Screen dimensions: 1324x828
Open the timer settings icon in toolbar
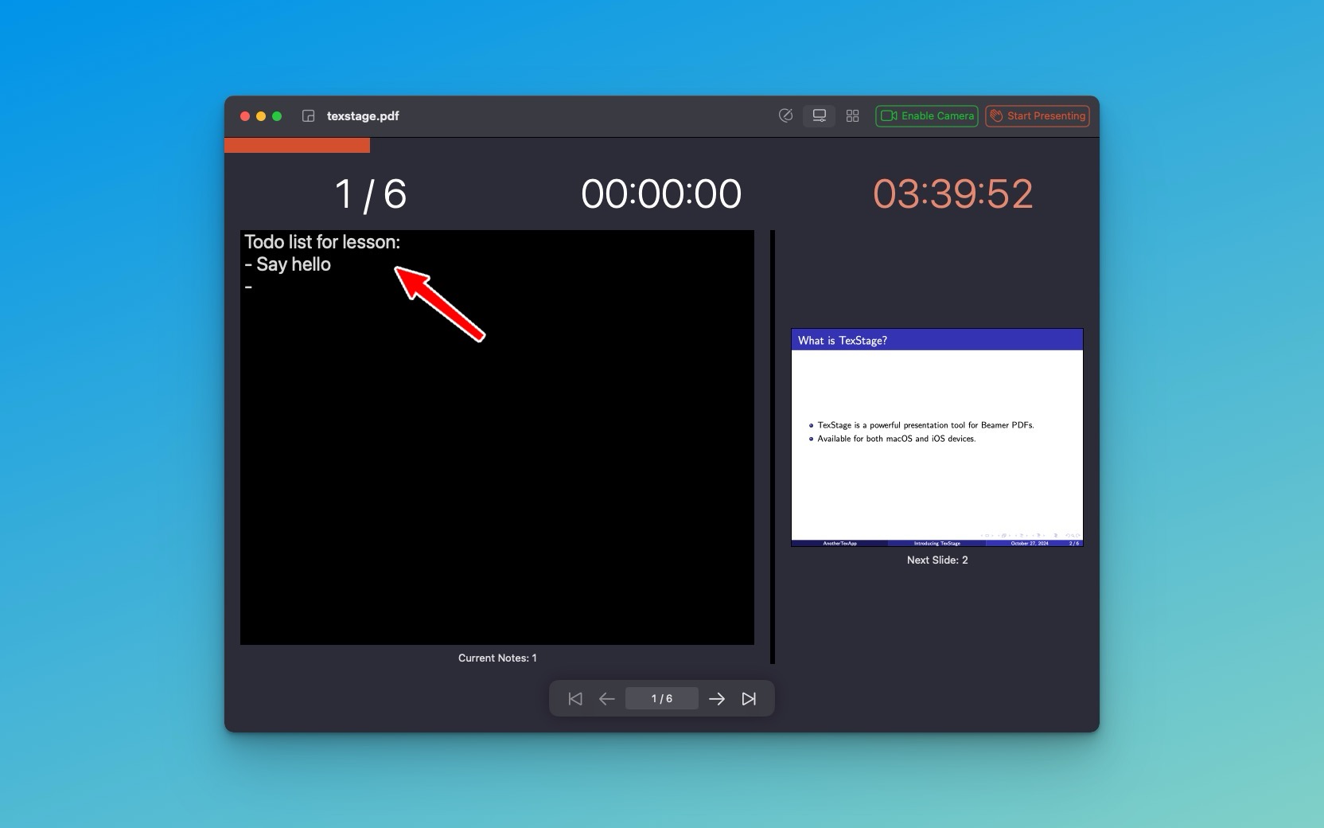pos(785,115)
